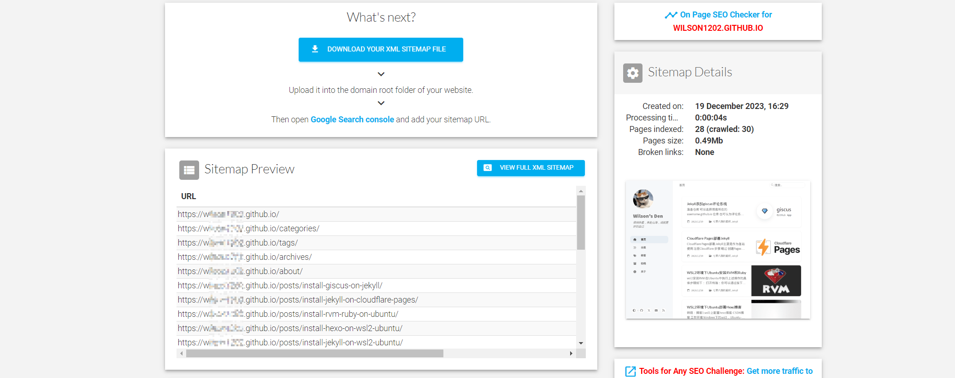Click the vertical scrollbar thumb of the URL list
Viewport: 955px width, 378px height.
581,222
